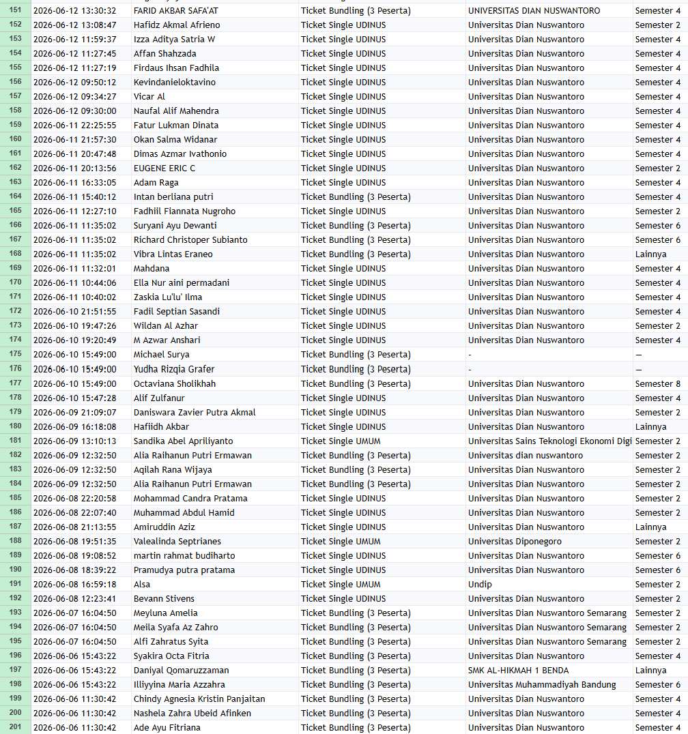
Task: Select the Undip university cell
Action: [x=549, y=584]
